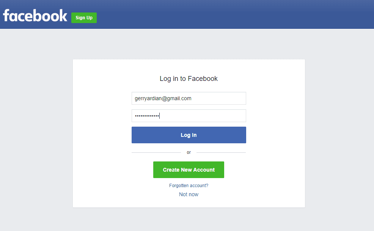Click empty area of the email box

(x=218, y=98)
